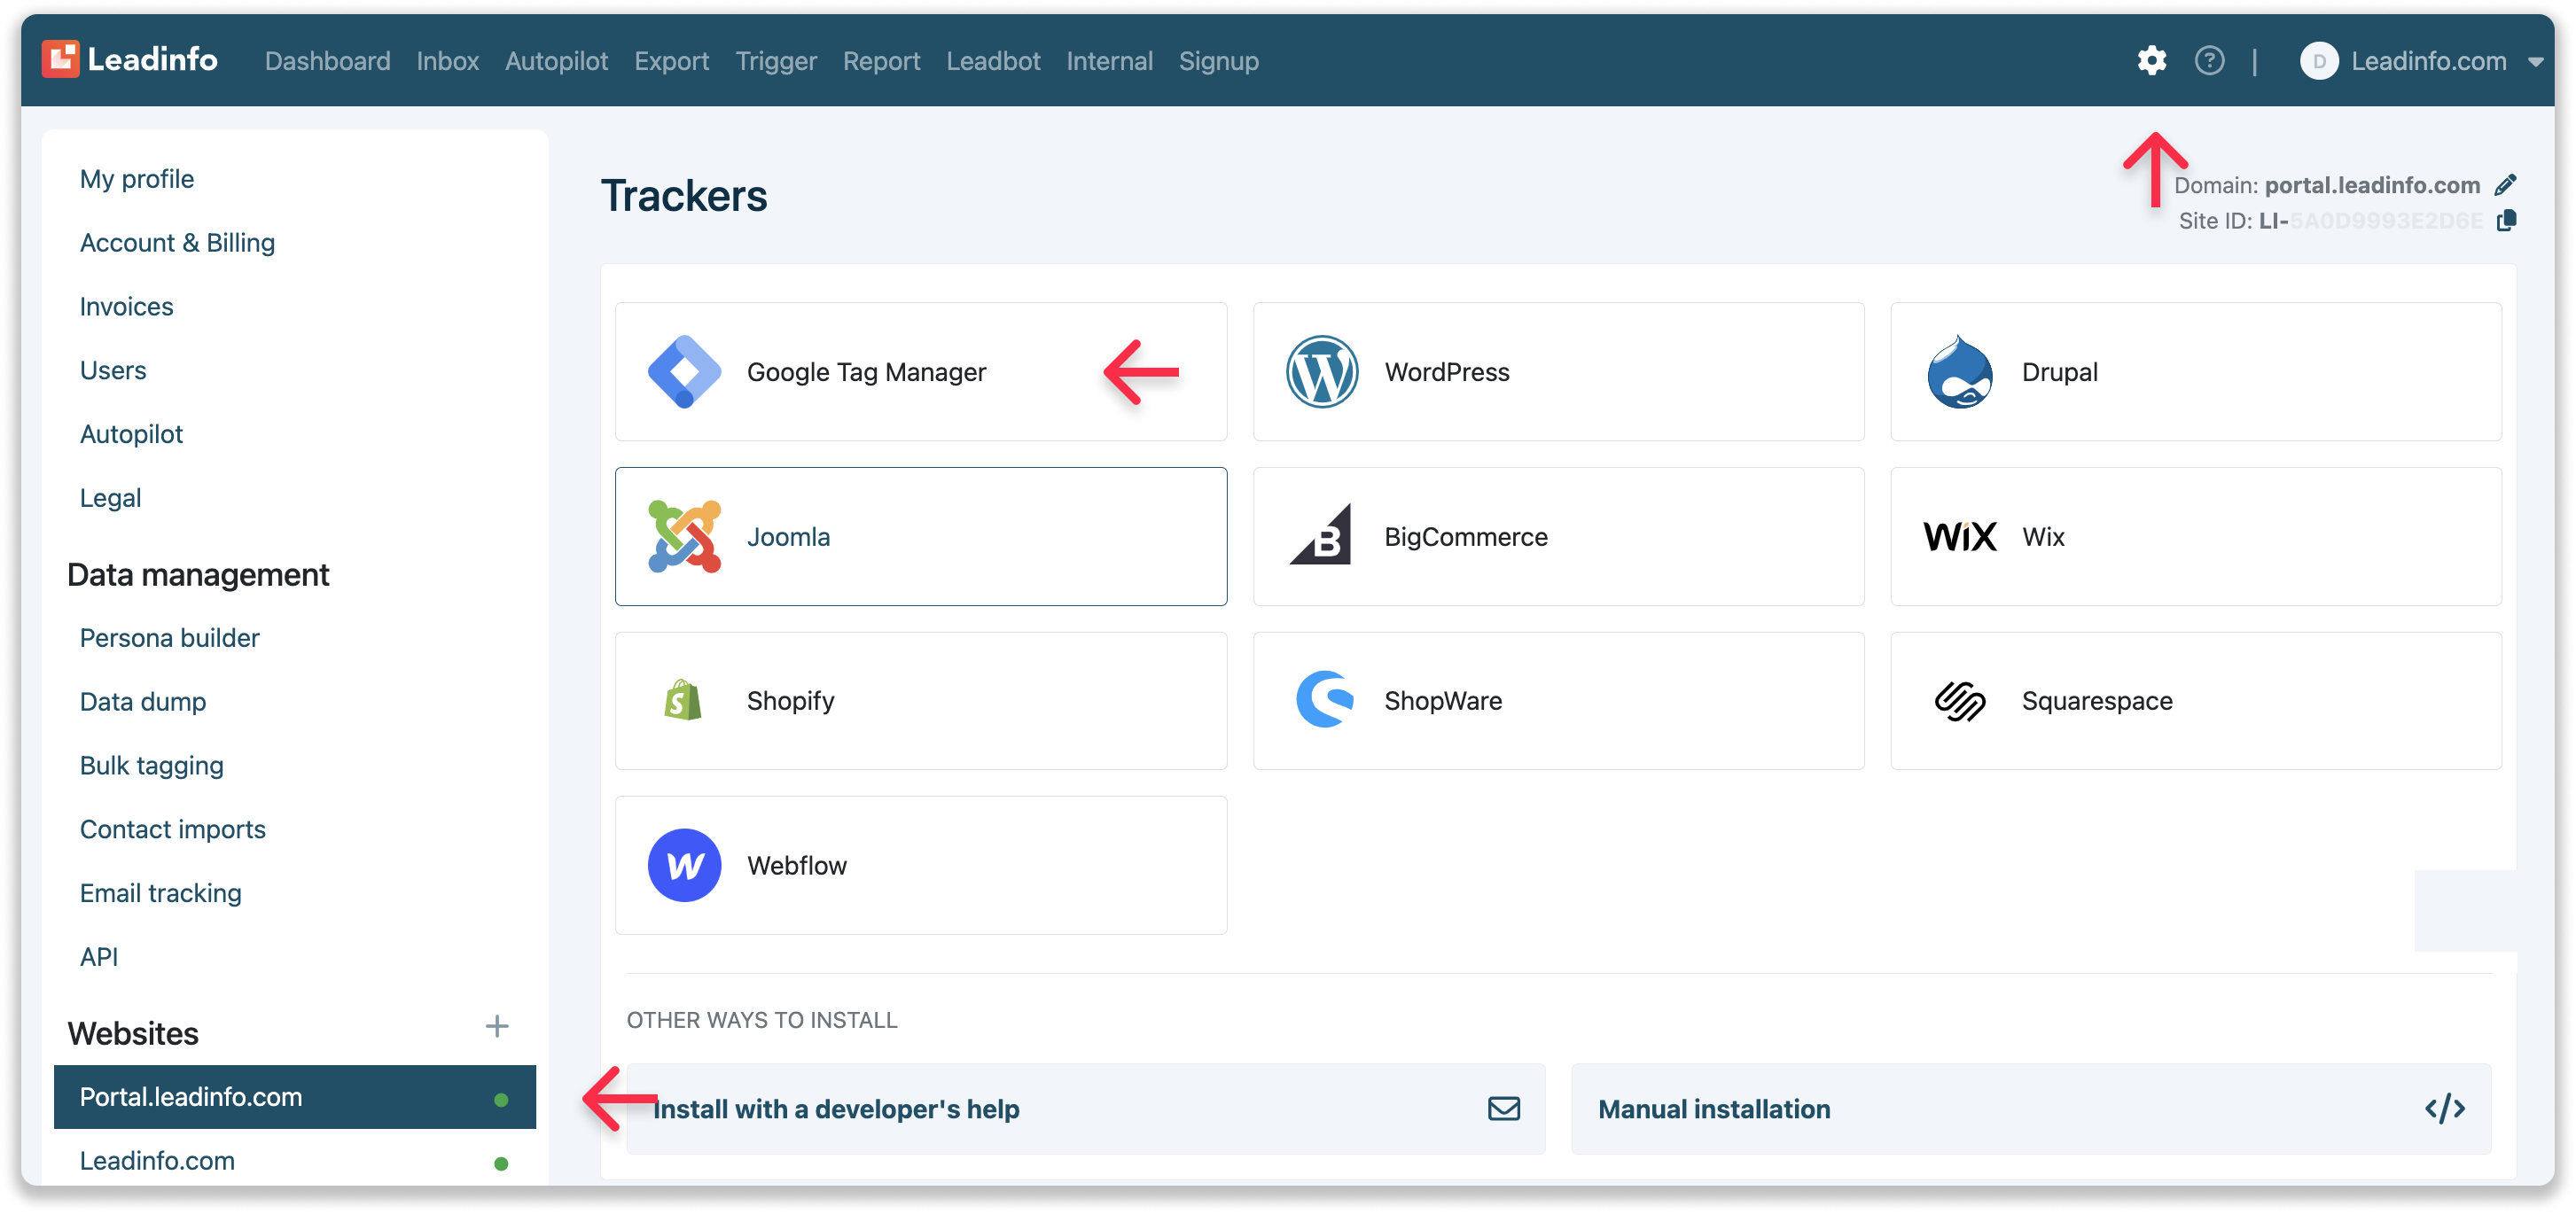Open the settings gear icon

pos(2151,61)
